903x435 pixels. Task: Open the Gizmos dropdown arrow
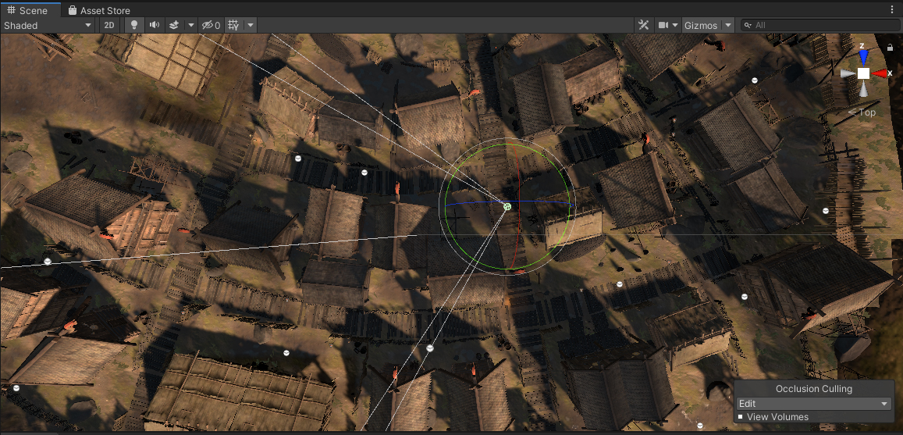coord(728,25)
